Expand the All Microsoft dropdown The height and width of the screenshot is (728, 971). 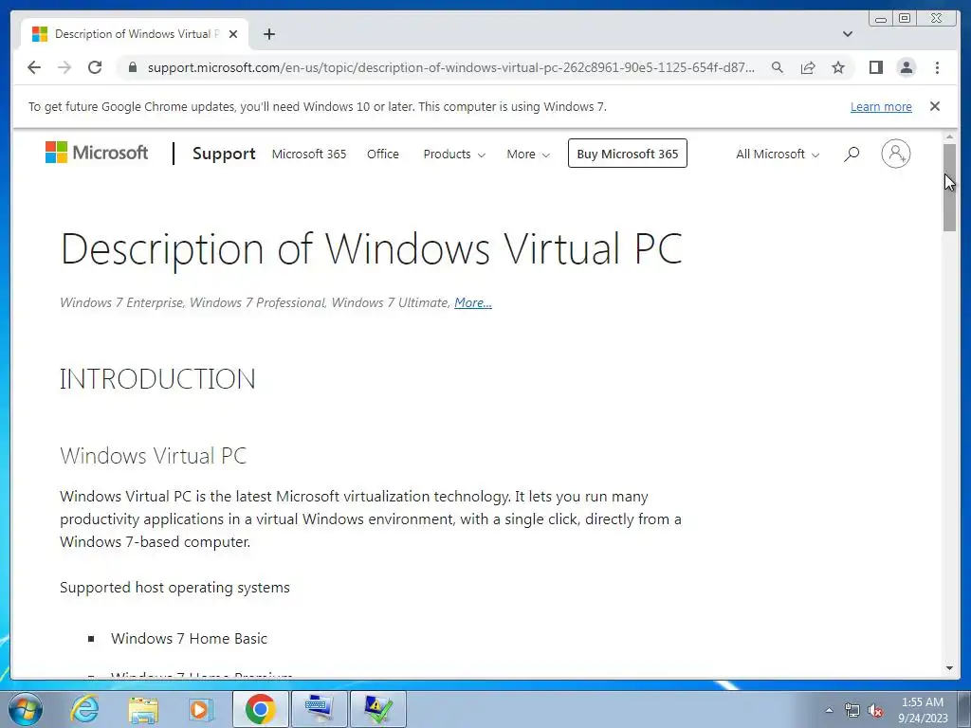[778, 154]
